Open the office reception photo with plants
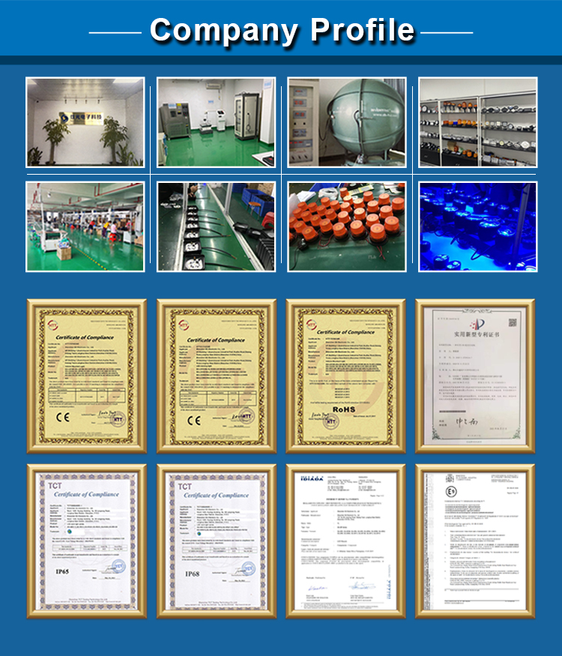The image size is (562, 656). [85, 122]
